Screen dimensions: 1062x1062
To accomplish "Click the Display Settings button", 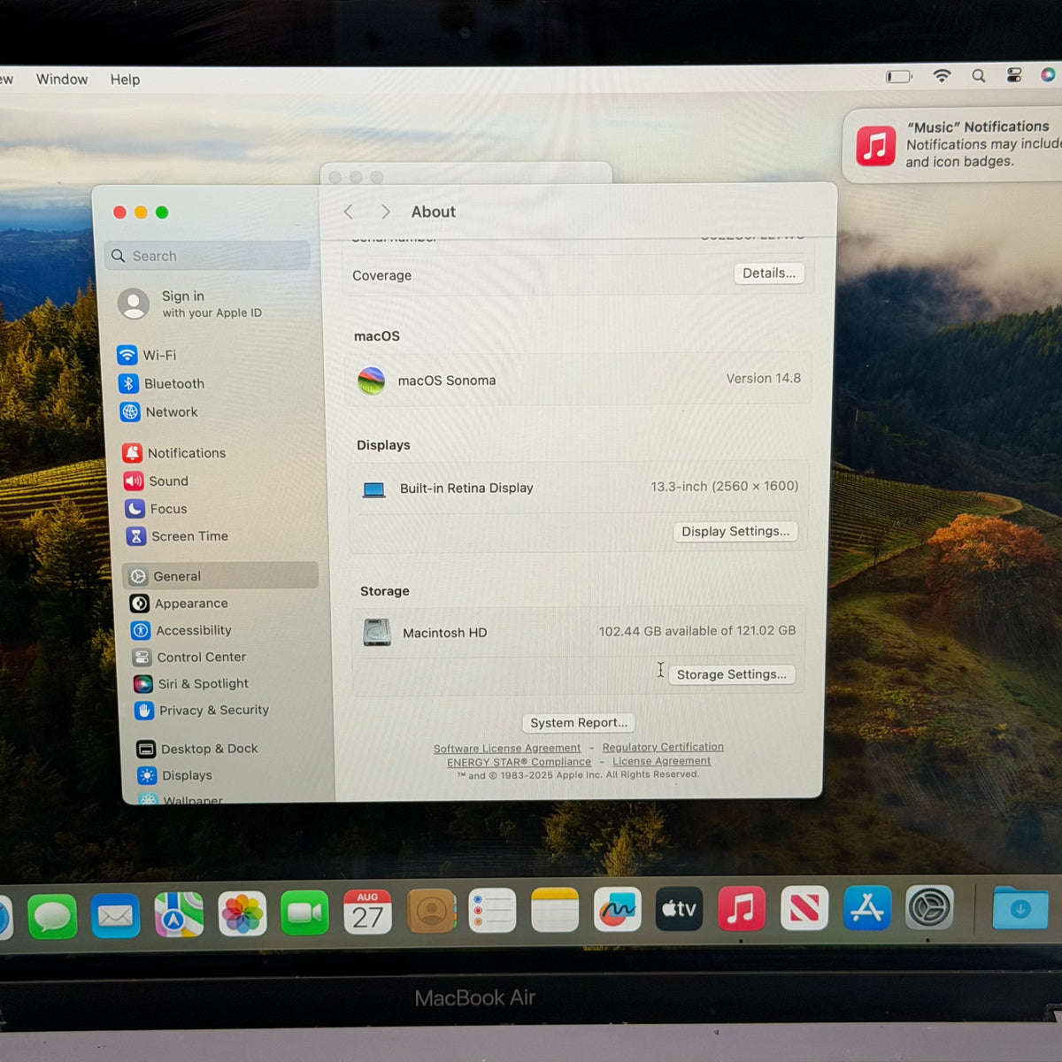I will click(x=735, y=531).
